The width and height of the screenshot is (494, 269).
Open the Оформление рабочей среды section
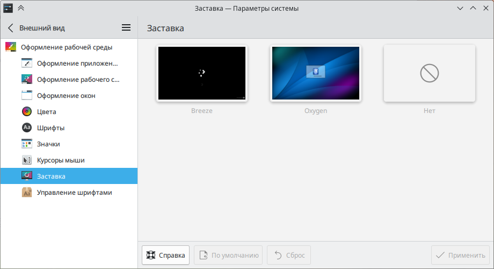[x=69, y=47]
